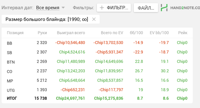This screenshot has height=108, width=200.
Task: Click the big blind filter label text
Action: pyautogui.click(x=47, y=19)
